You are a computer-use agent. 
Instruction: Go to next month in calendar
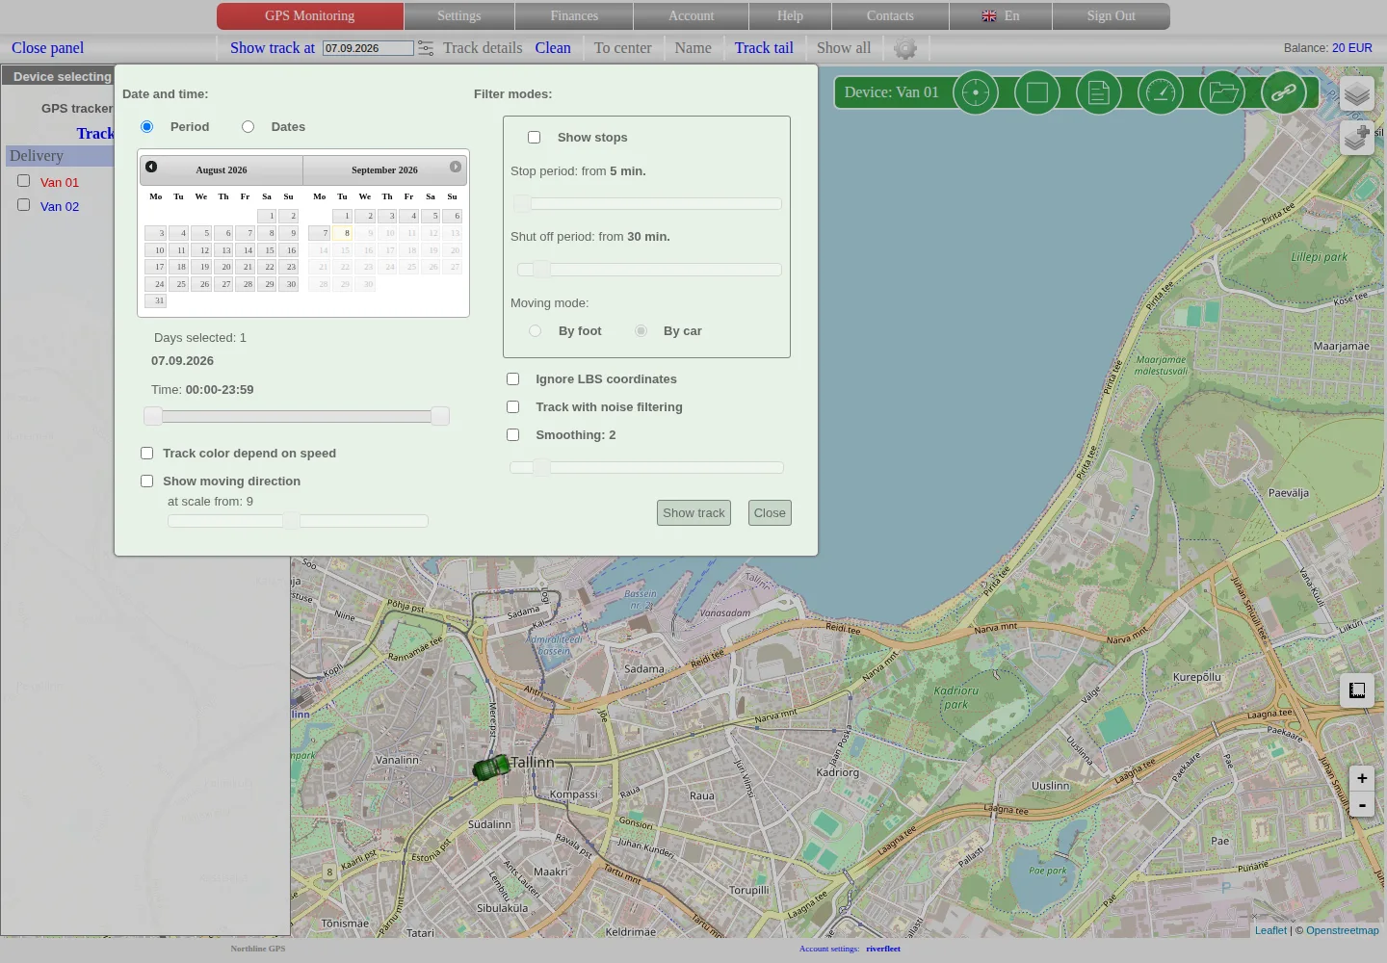tap(456, 167)
